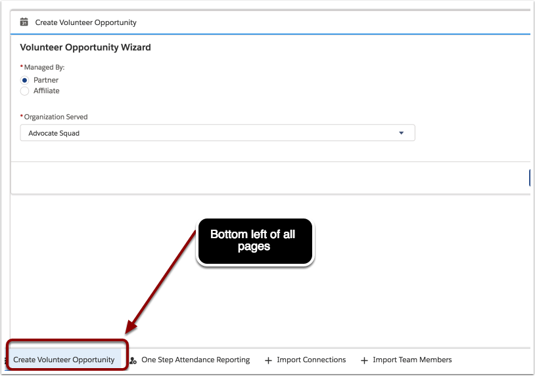
Task: Click the plus icon beside Import Connections
Action: pos(269,360)
